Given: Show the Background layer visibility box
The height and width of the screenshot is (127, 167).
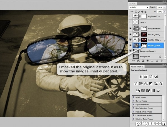Looking at the screenshot, I should [x=130, y=56].
